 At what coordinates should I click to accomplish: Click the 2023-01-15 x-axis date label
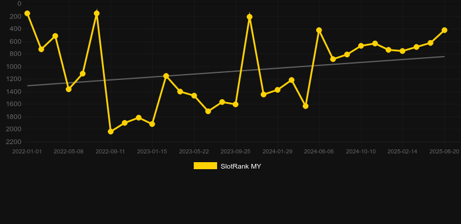click(x=152, y=152)
